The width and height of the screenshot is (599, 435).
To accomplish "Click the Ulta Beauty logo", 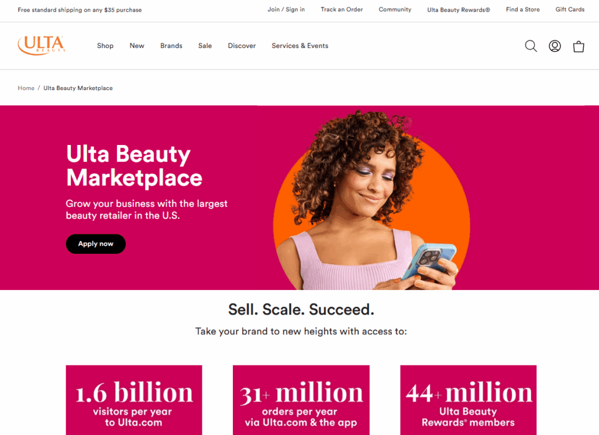I will pyautogui.click(x=42, y=46).
